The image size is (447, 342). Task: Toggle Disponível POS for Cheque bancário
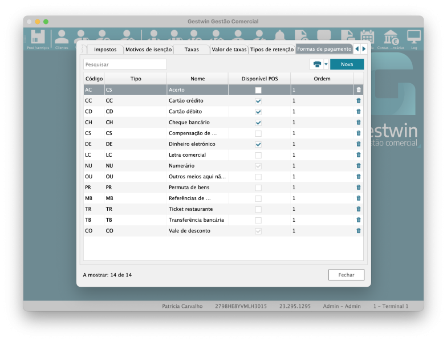pos(258,123)
